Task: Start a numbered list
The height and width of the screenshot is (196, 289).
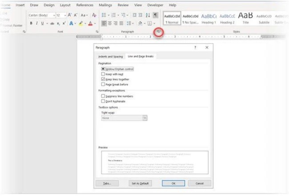Action: pos(113,15)
